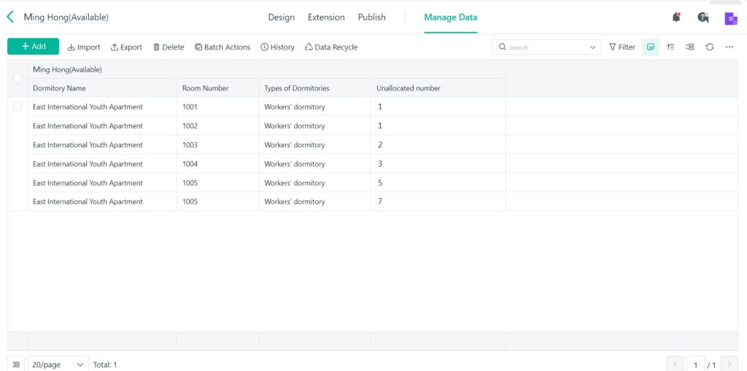The image size is (747, 371).
Task: Open Batch Actions
Action: pyautogui.click(x=222, y=47)
